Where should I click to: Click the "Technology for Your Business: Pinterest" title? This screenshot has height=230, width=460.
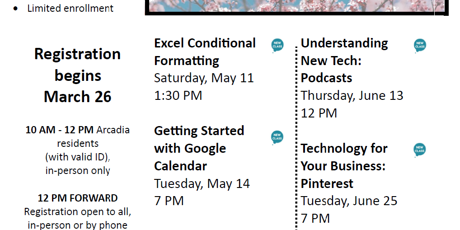[344, 166]
